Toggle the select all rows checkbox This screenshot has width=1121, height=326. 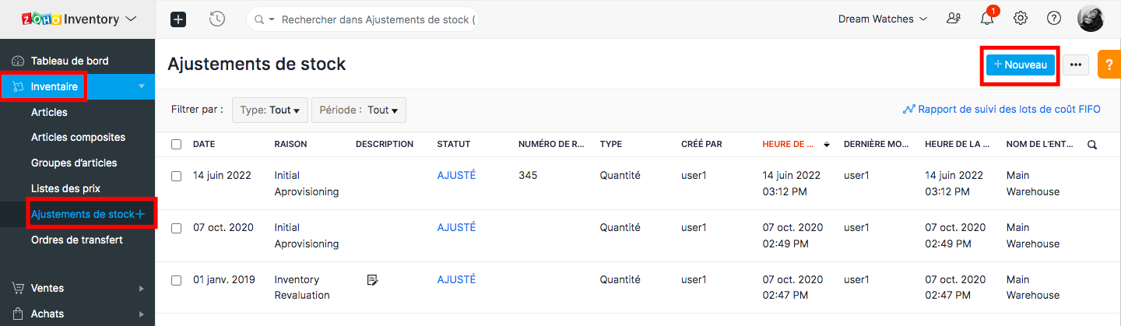coord(176,145)
